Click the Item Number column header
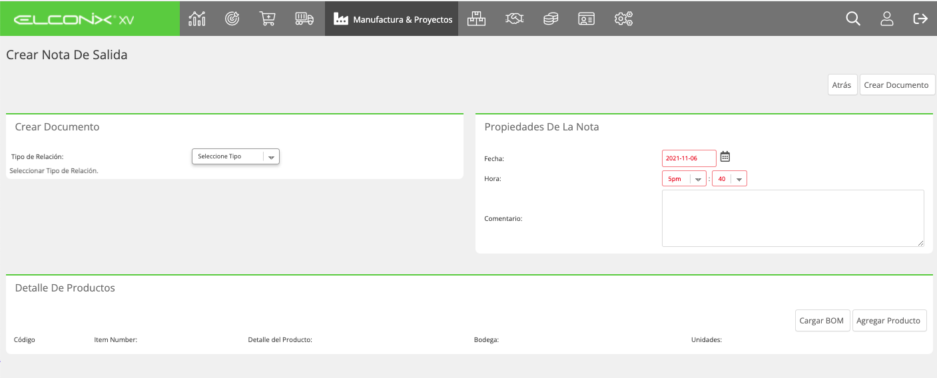Image resolution: width=937 pixels, height=378 pixels. click(115, 339)
